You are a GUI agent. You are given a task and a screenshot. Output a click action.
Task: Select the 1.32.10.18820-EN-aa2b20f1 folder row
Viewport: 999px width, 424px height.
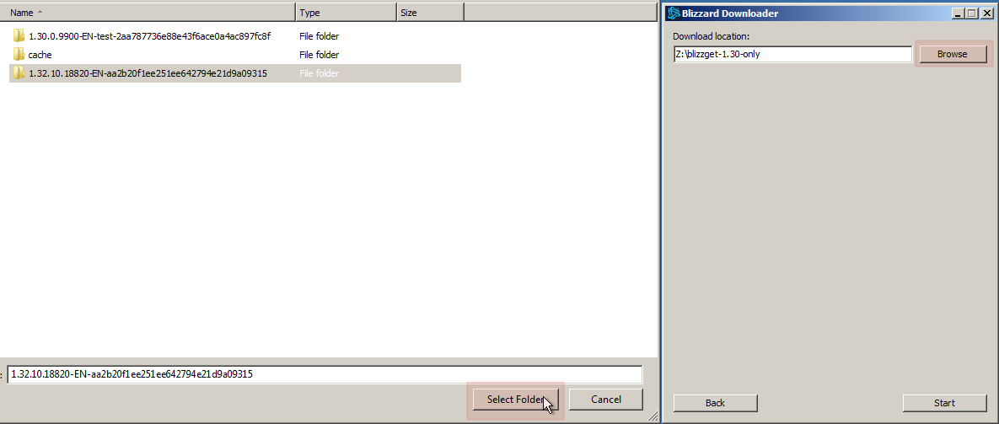235,73
